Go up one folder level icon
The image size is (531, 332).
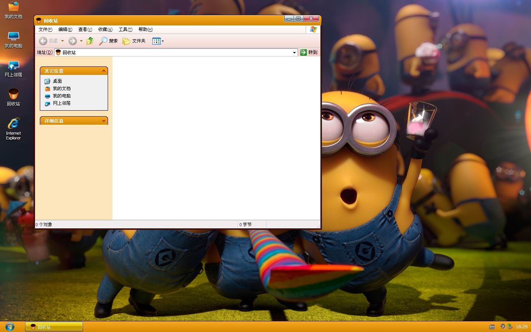point(90,41)
